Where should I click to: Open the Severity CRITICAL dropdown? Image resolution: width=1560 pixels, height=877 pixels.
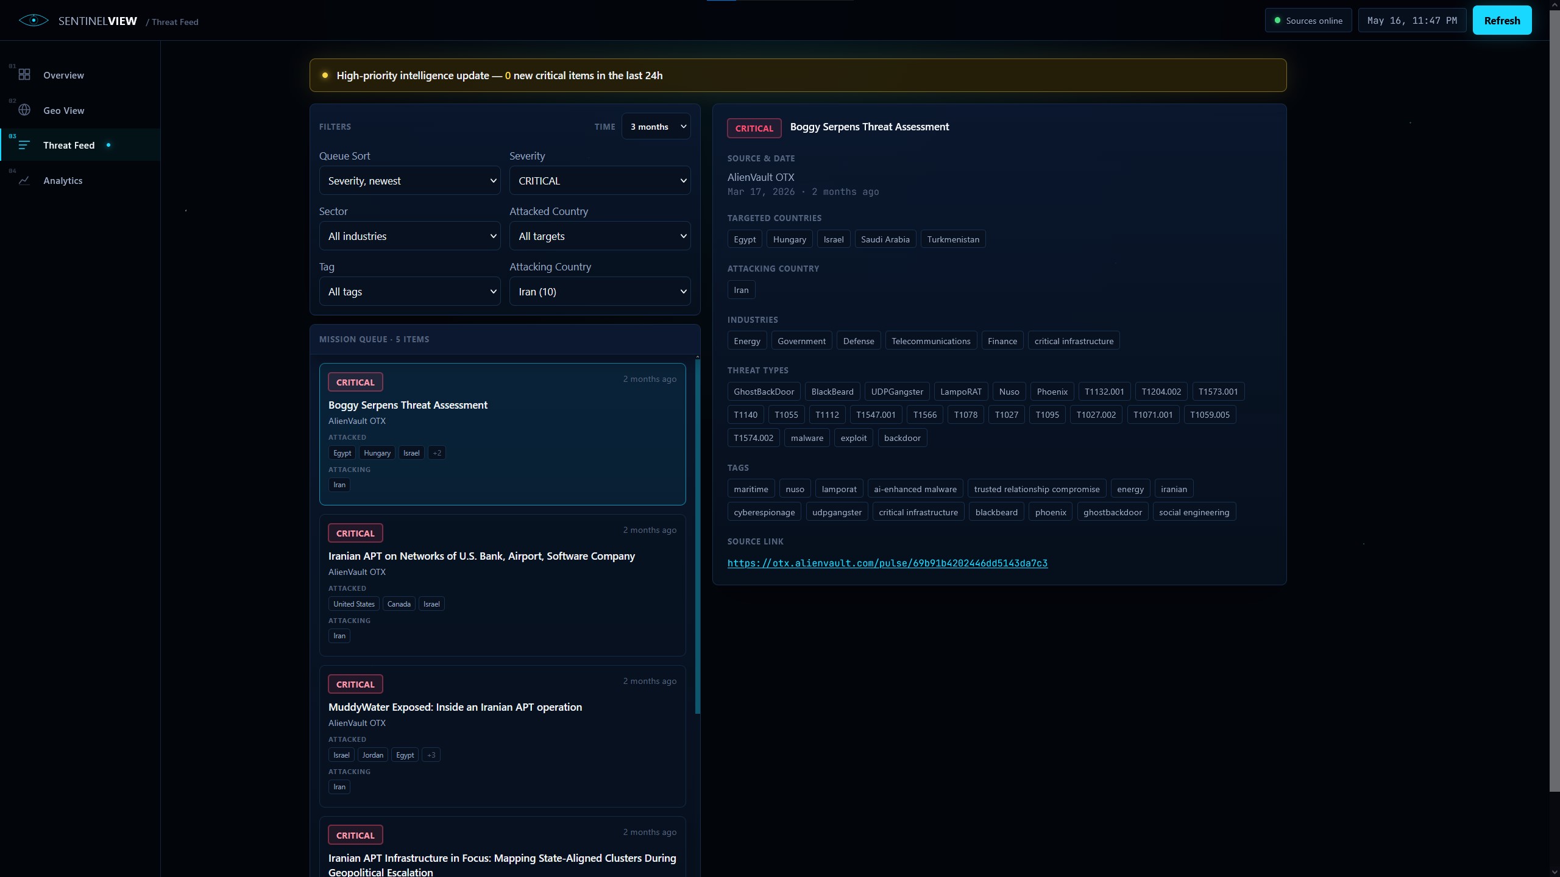pos(600,181)
